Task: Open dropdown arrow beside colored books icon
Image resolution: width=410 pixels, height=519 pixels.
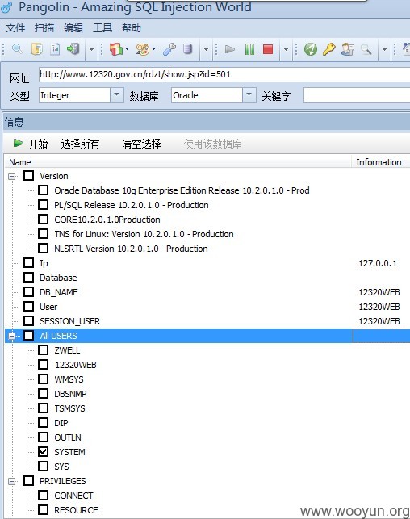Action: 127,49
